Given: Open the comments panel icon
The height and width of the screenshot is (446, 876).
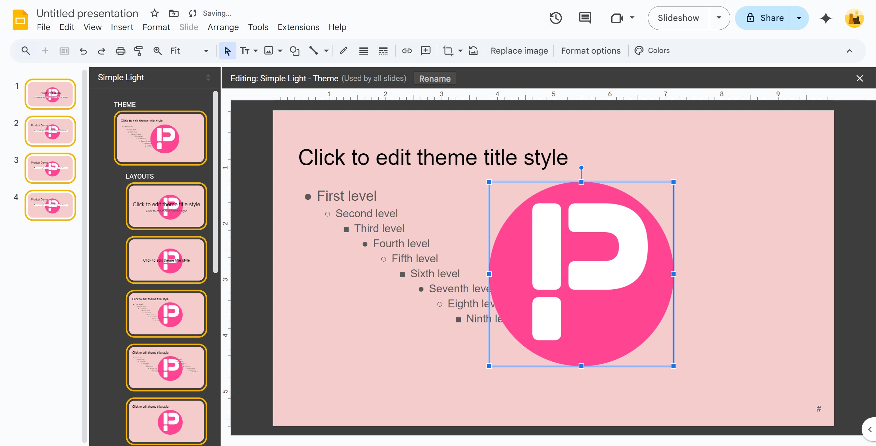Looking at the screenshot, I should (x=585, y=18).
